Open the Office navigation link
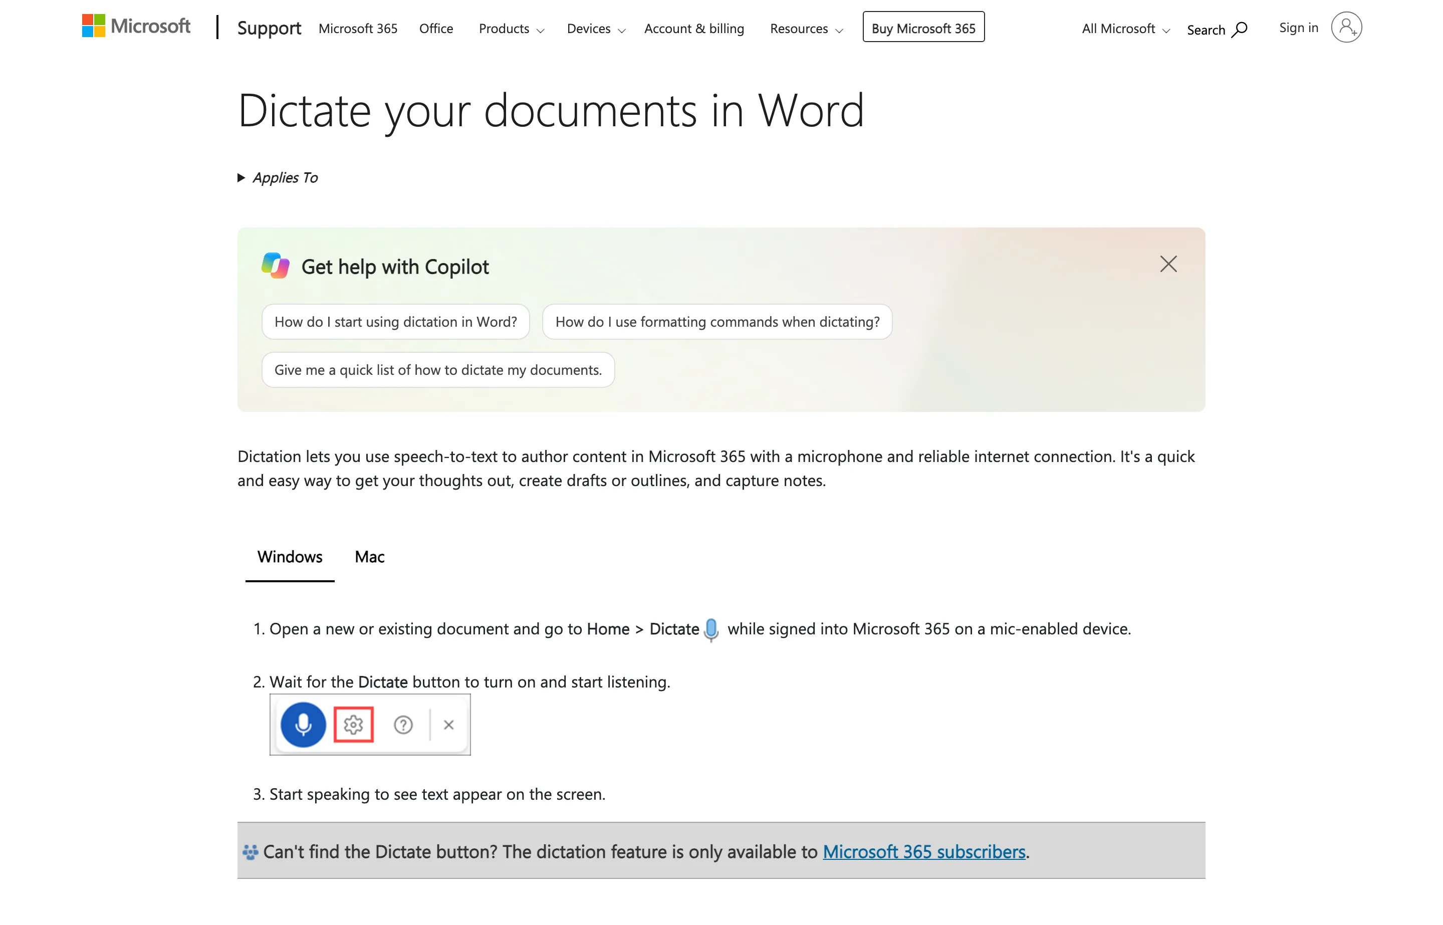Image resolution: width=1443 pixels, height=925 pixels. coord(436,28)
